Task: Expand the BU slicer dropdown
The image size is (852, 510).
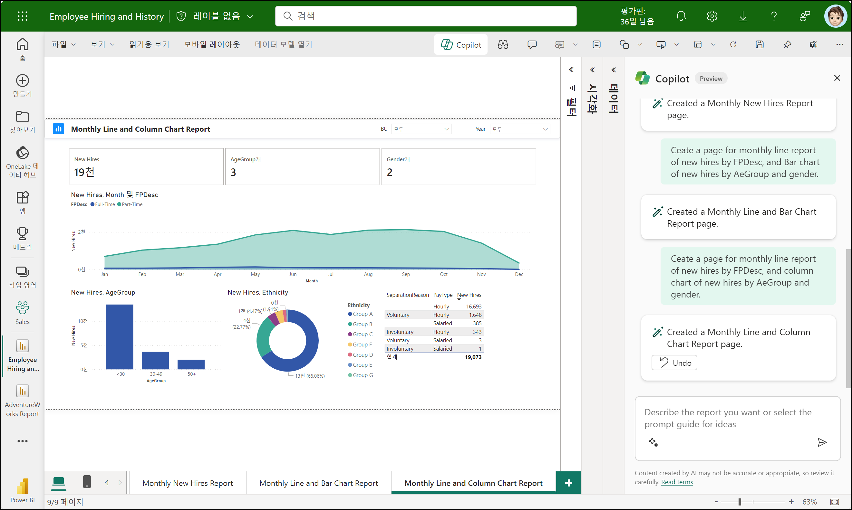Action: click(447, 129)
